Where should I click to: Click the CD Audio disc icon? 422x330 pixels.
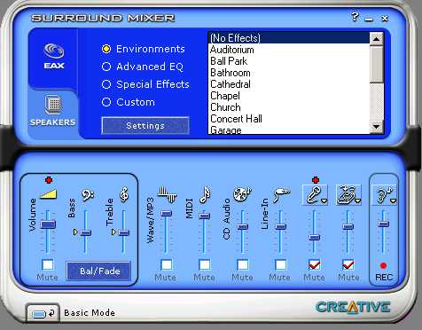(242, 194)
